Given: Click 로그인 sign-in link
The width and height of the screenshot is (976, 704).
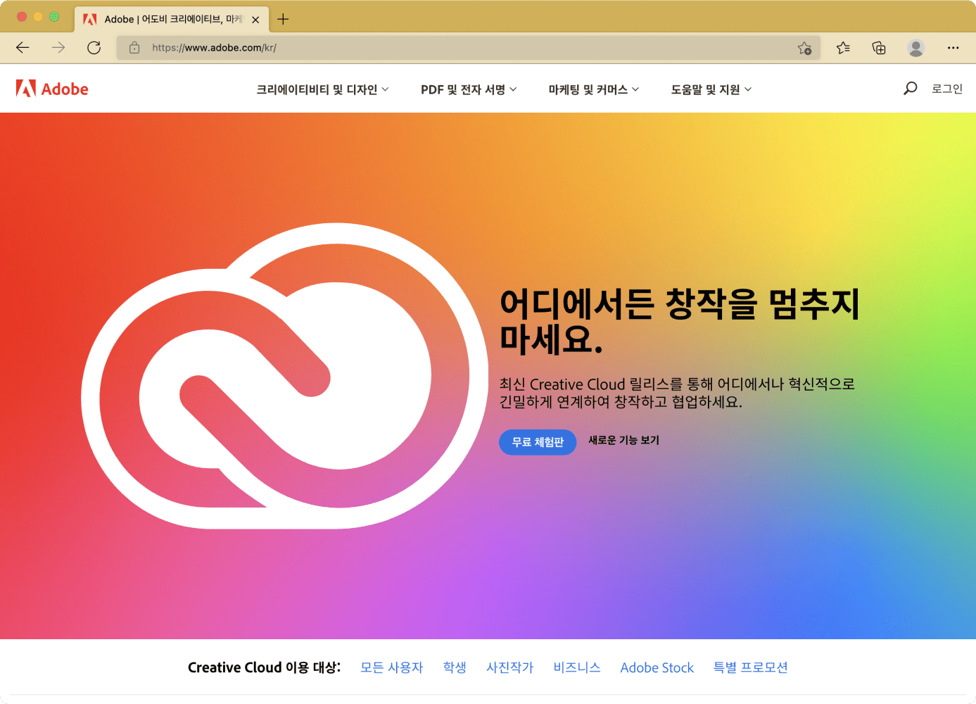Looking at the screenshot, I should click(947, 89).
